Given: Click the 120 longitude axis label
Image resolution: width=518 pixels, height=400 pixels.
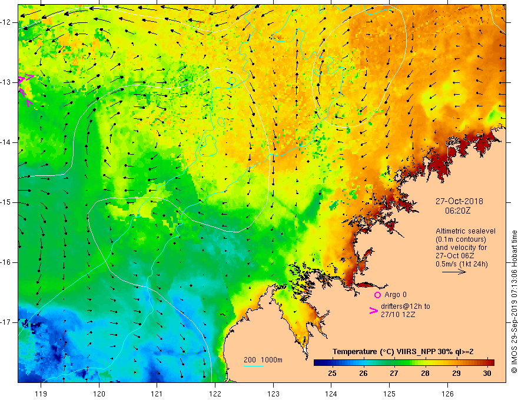Looking at the screenshot, I should pos(99,394).
